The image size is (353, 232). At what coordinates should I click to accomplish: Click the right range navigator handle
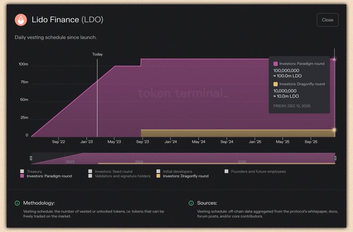335,158
